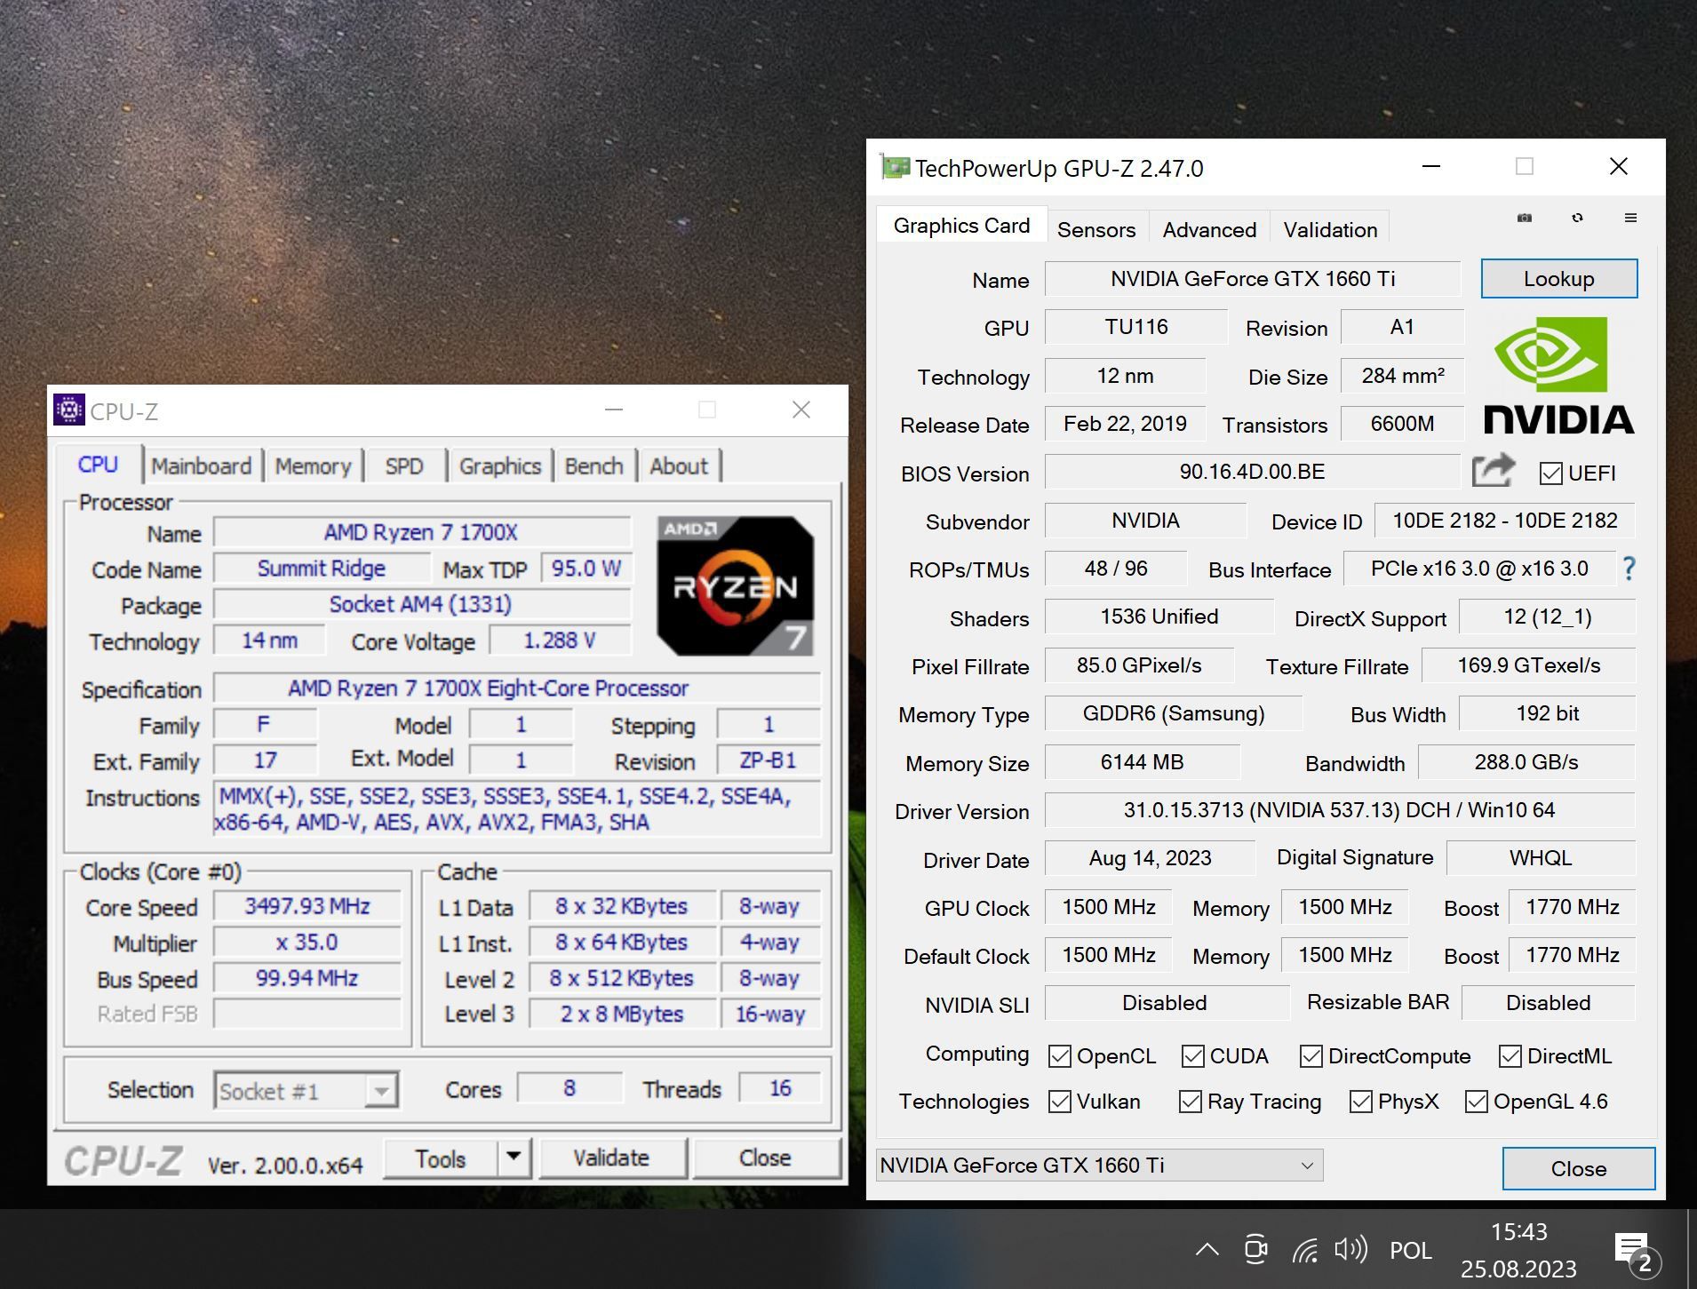Click the GPU-Z Close button
Viewport: 1697px width, 1289px height.
(1578, 1168)
